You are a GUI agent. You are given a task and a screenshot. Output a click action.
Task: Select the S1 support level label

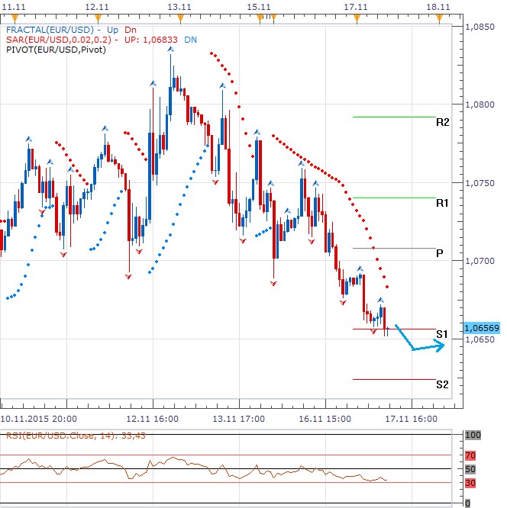[x=441, y=334]
